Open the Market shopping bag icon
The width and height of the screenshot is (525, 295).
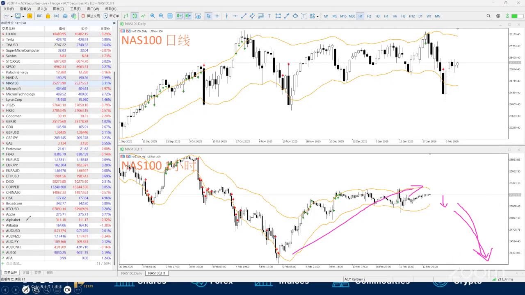48,16
